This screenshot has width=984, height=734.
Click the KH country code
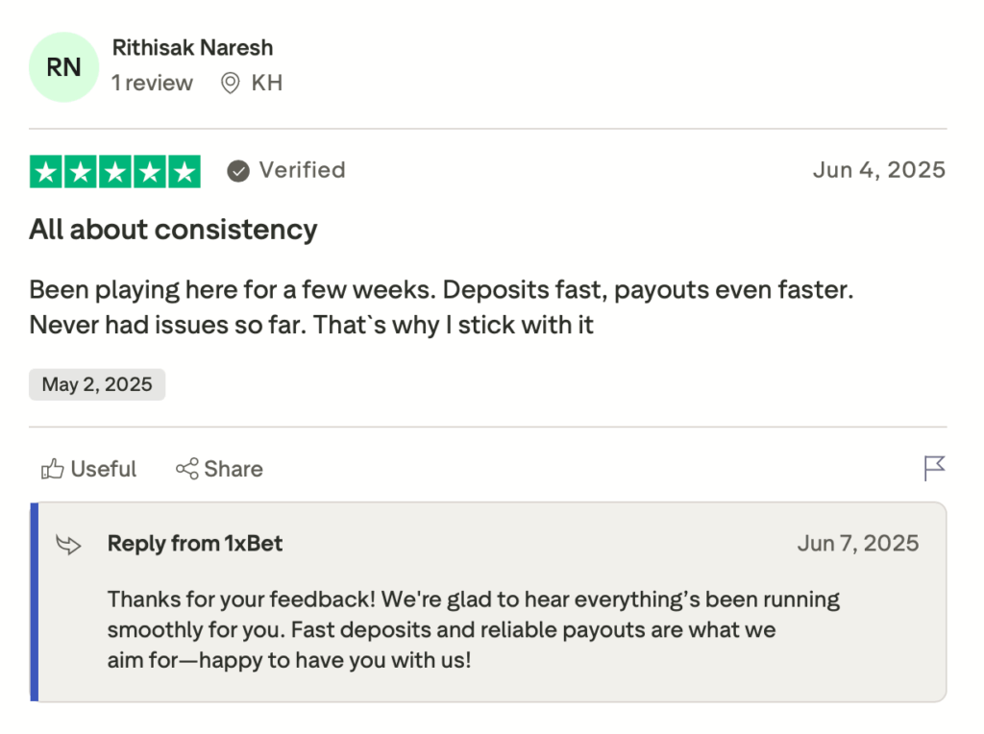click(266, 84)
